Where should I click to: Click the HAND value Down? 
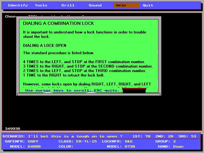[178, 147]
